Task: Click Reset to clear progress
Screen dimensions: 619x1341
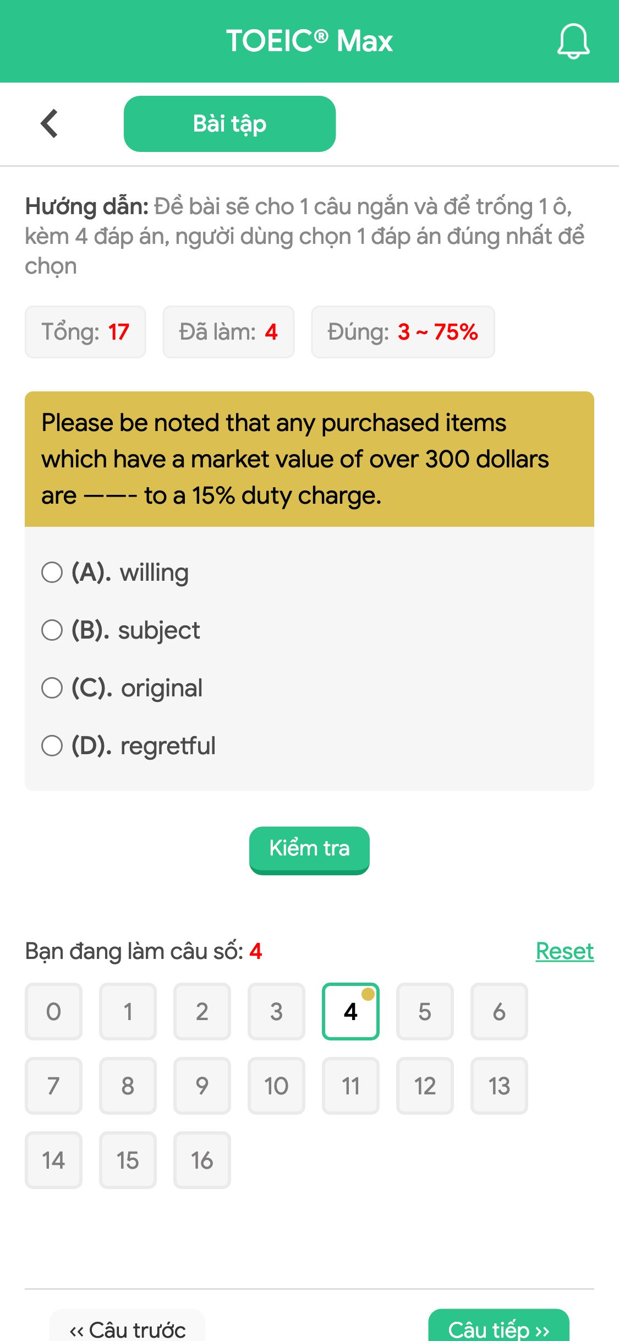Action: coord(564,950)
